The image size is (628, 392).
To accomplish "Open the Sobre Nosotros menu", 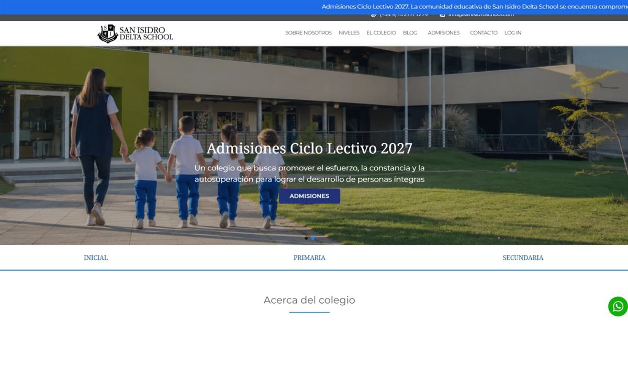I will click(308, 33).
